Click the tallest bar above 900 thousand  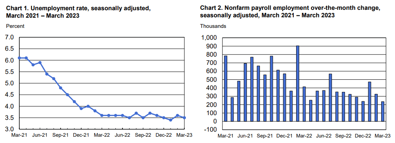(297, 84)
